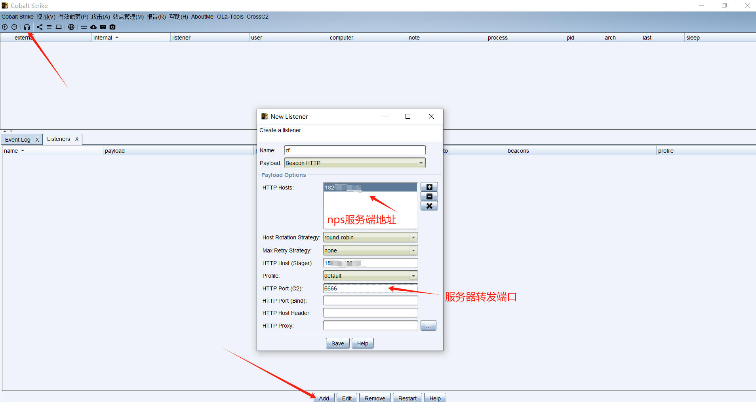This screenshot has width=756, height=402.
Task: Sort sessions by computer column
Action: tap(368, 38)
